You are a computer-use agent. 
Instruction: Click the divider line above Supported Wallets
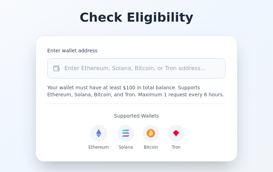pyautogui.click(x=136, y=104)
